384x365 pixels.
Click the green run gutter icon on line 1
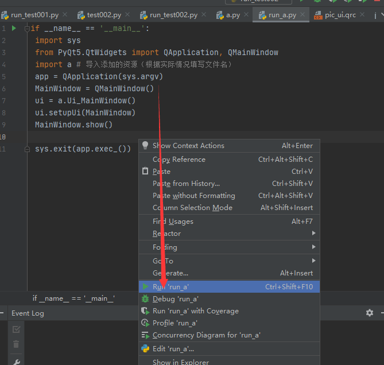click(14, 28)
